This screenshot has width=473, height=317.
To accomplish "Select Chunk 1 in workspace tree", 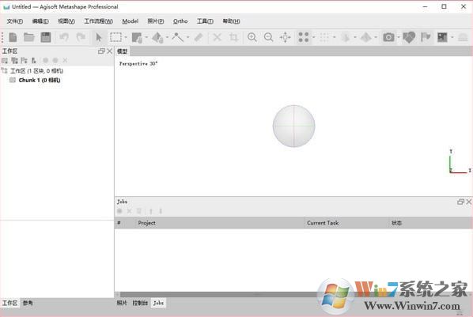I will click(40, 80).
